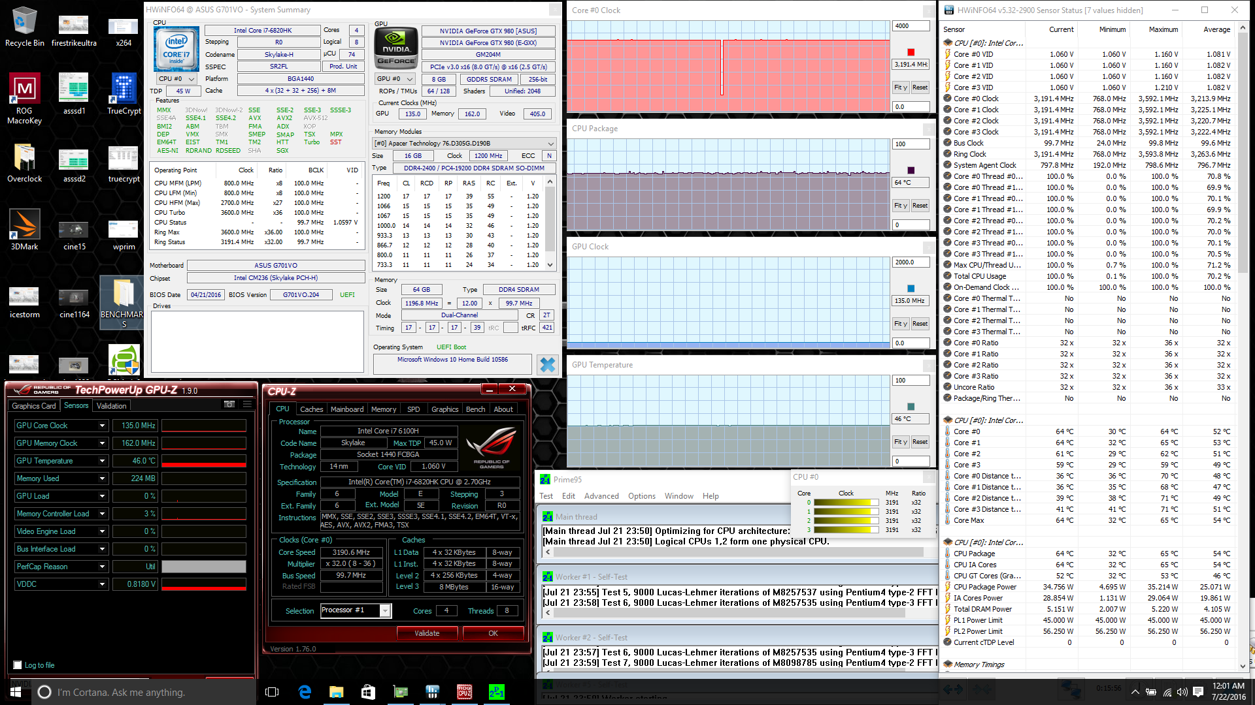Select the BENCHMARKS folder on the desktop
Image resolution: width=1255 pixels, height=705 pixels.
(x=124, y=302)
